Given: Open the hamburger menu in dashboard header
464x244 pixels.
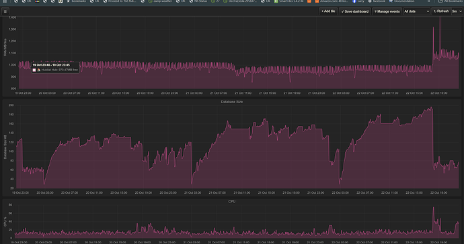Looking at the screenshot, I should [5, 11].
